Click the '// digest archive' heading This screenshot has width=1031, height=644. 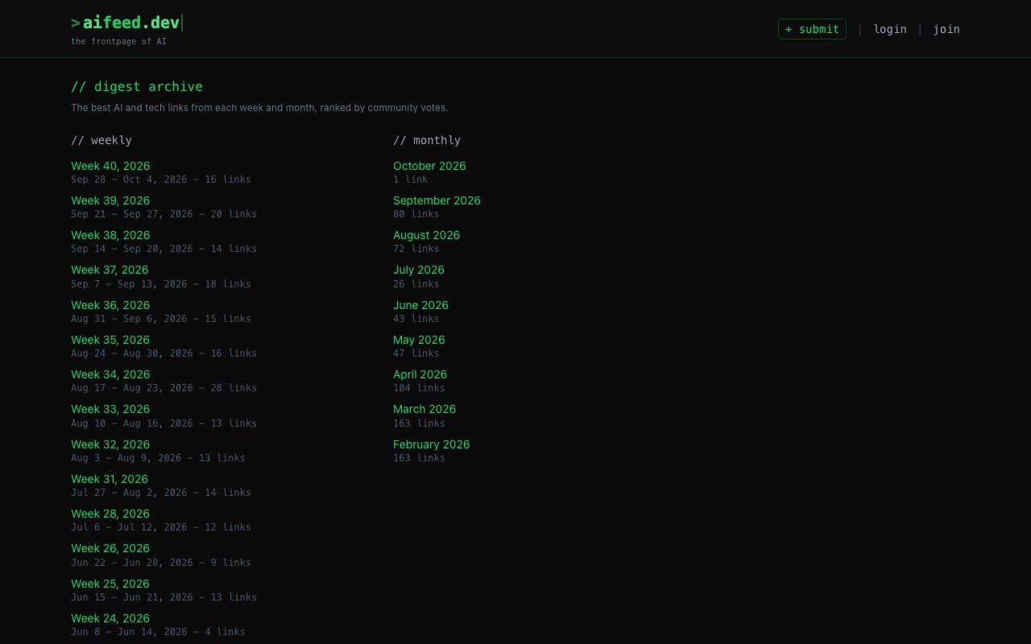[x=137, y=86]
